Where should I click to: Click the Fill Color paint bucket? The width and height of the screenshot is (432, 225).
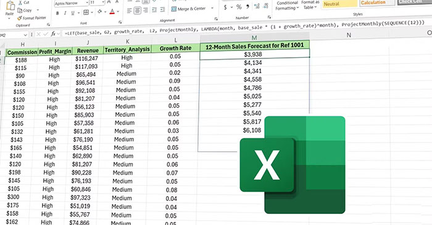click(99, 12)
